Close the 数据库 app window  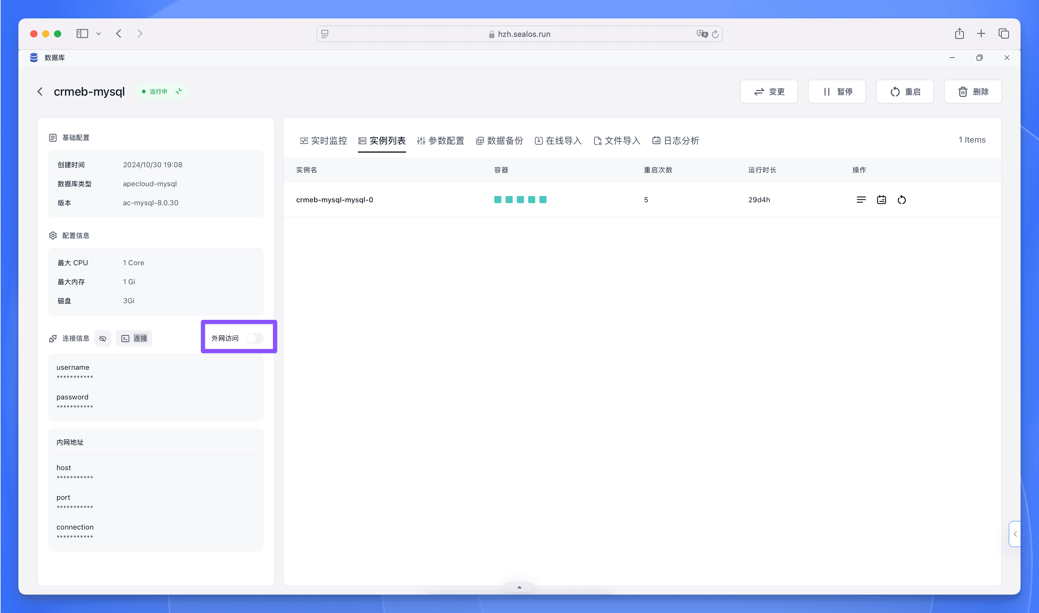point(1007,58)
